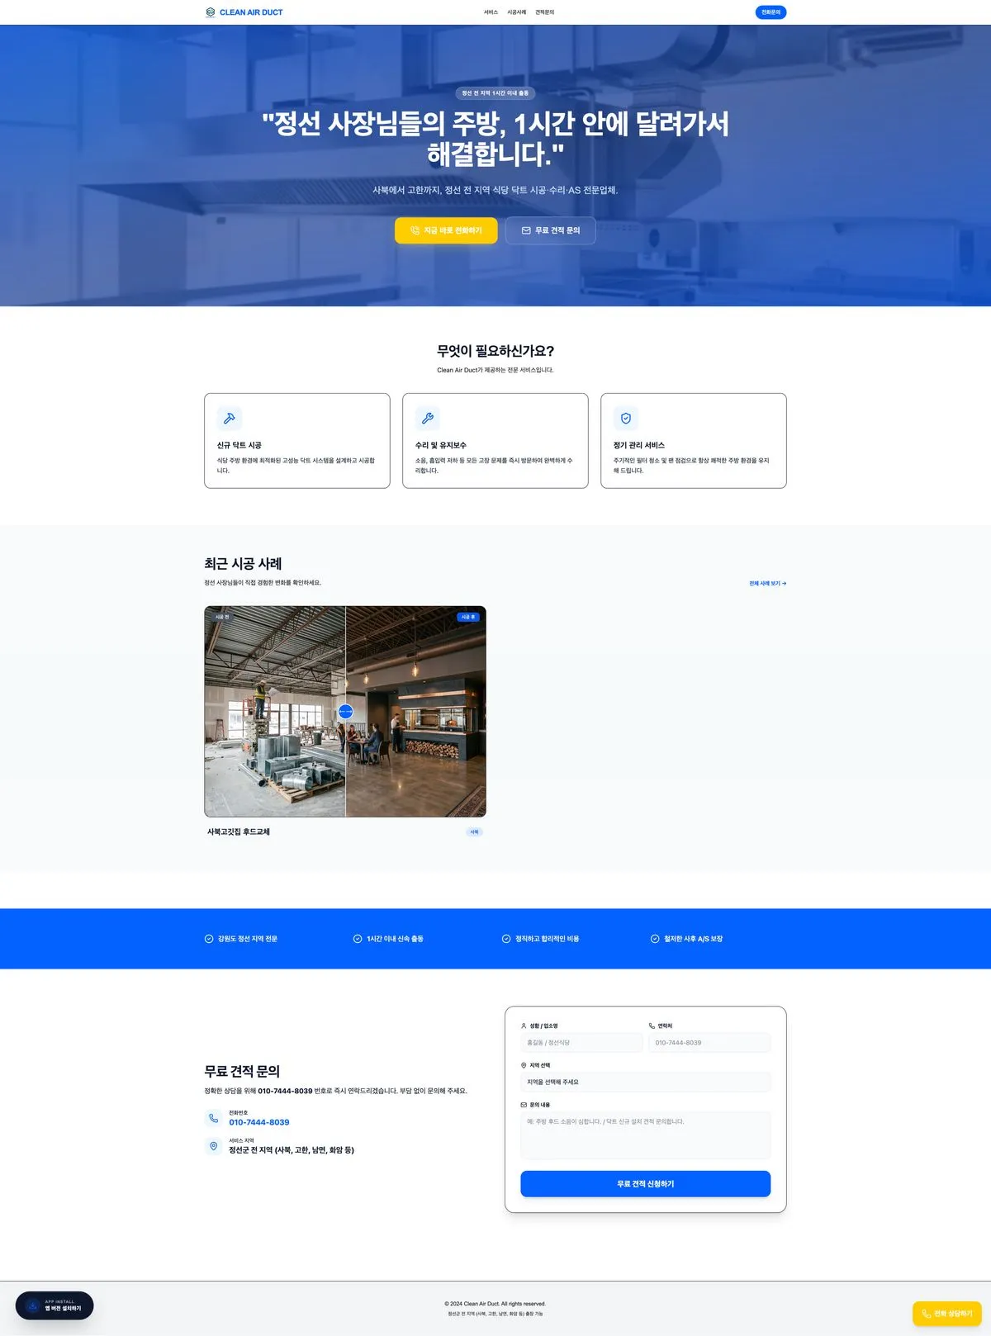Click the 앱 버전 설치하기 install button
991x1336 pixels.
[x=55, y=1305]
